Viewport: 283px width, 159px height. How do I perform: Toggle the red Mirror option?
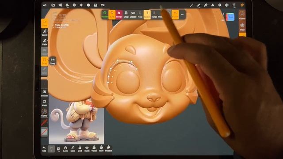click(x=119, y=15)
